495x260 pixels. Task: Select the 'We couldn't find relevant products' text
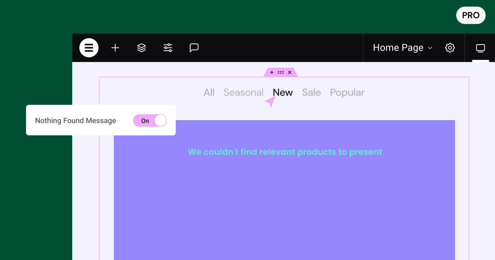click(x=285, y=152)
